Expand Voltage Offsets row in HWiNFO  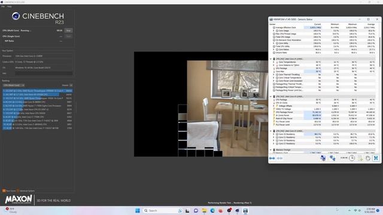(274, 106)
